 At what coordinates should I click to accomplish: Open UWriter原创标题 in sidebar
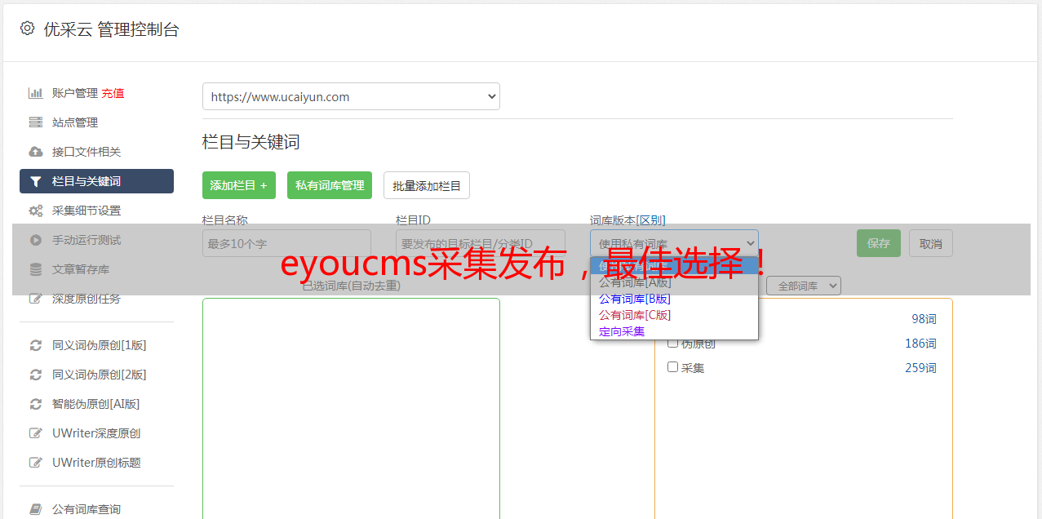[96, 463]
